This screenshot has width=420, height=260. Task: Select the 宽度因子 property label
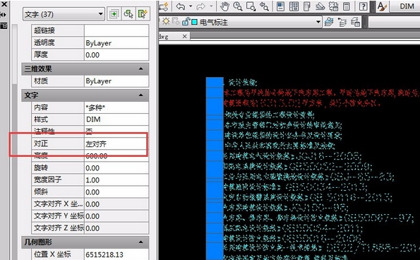48,179
